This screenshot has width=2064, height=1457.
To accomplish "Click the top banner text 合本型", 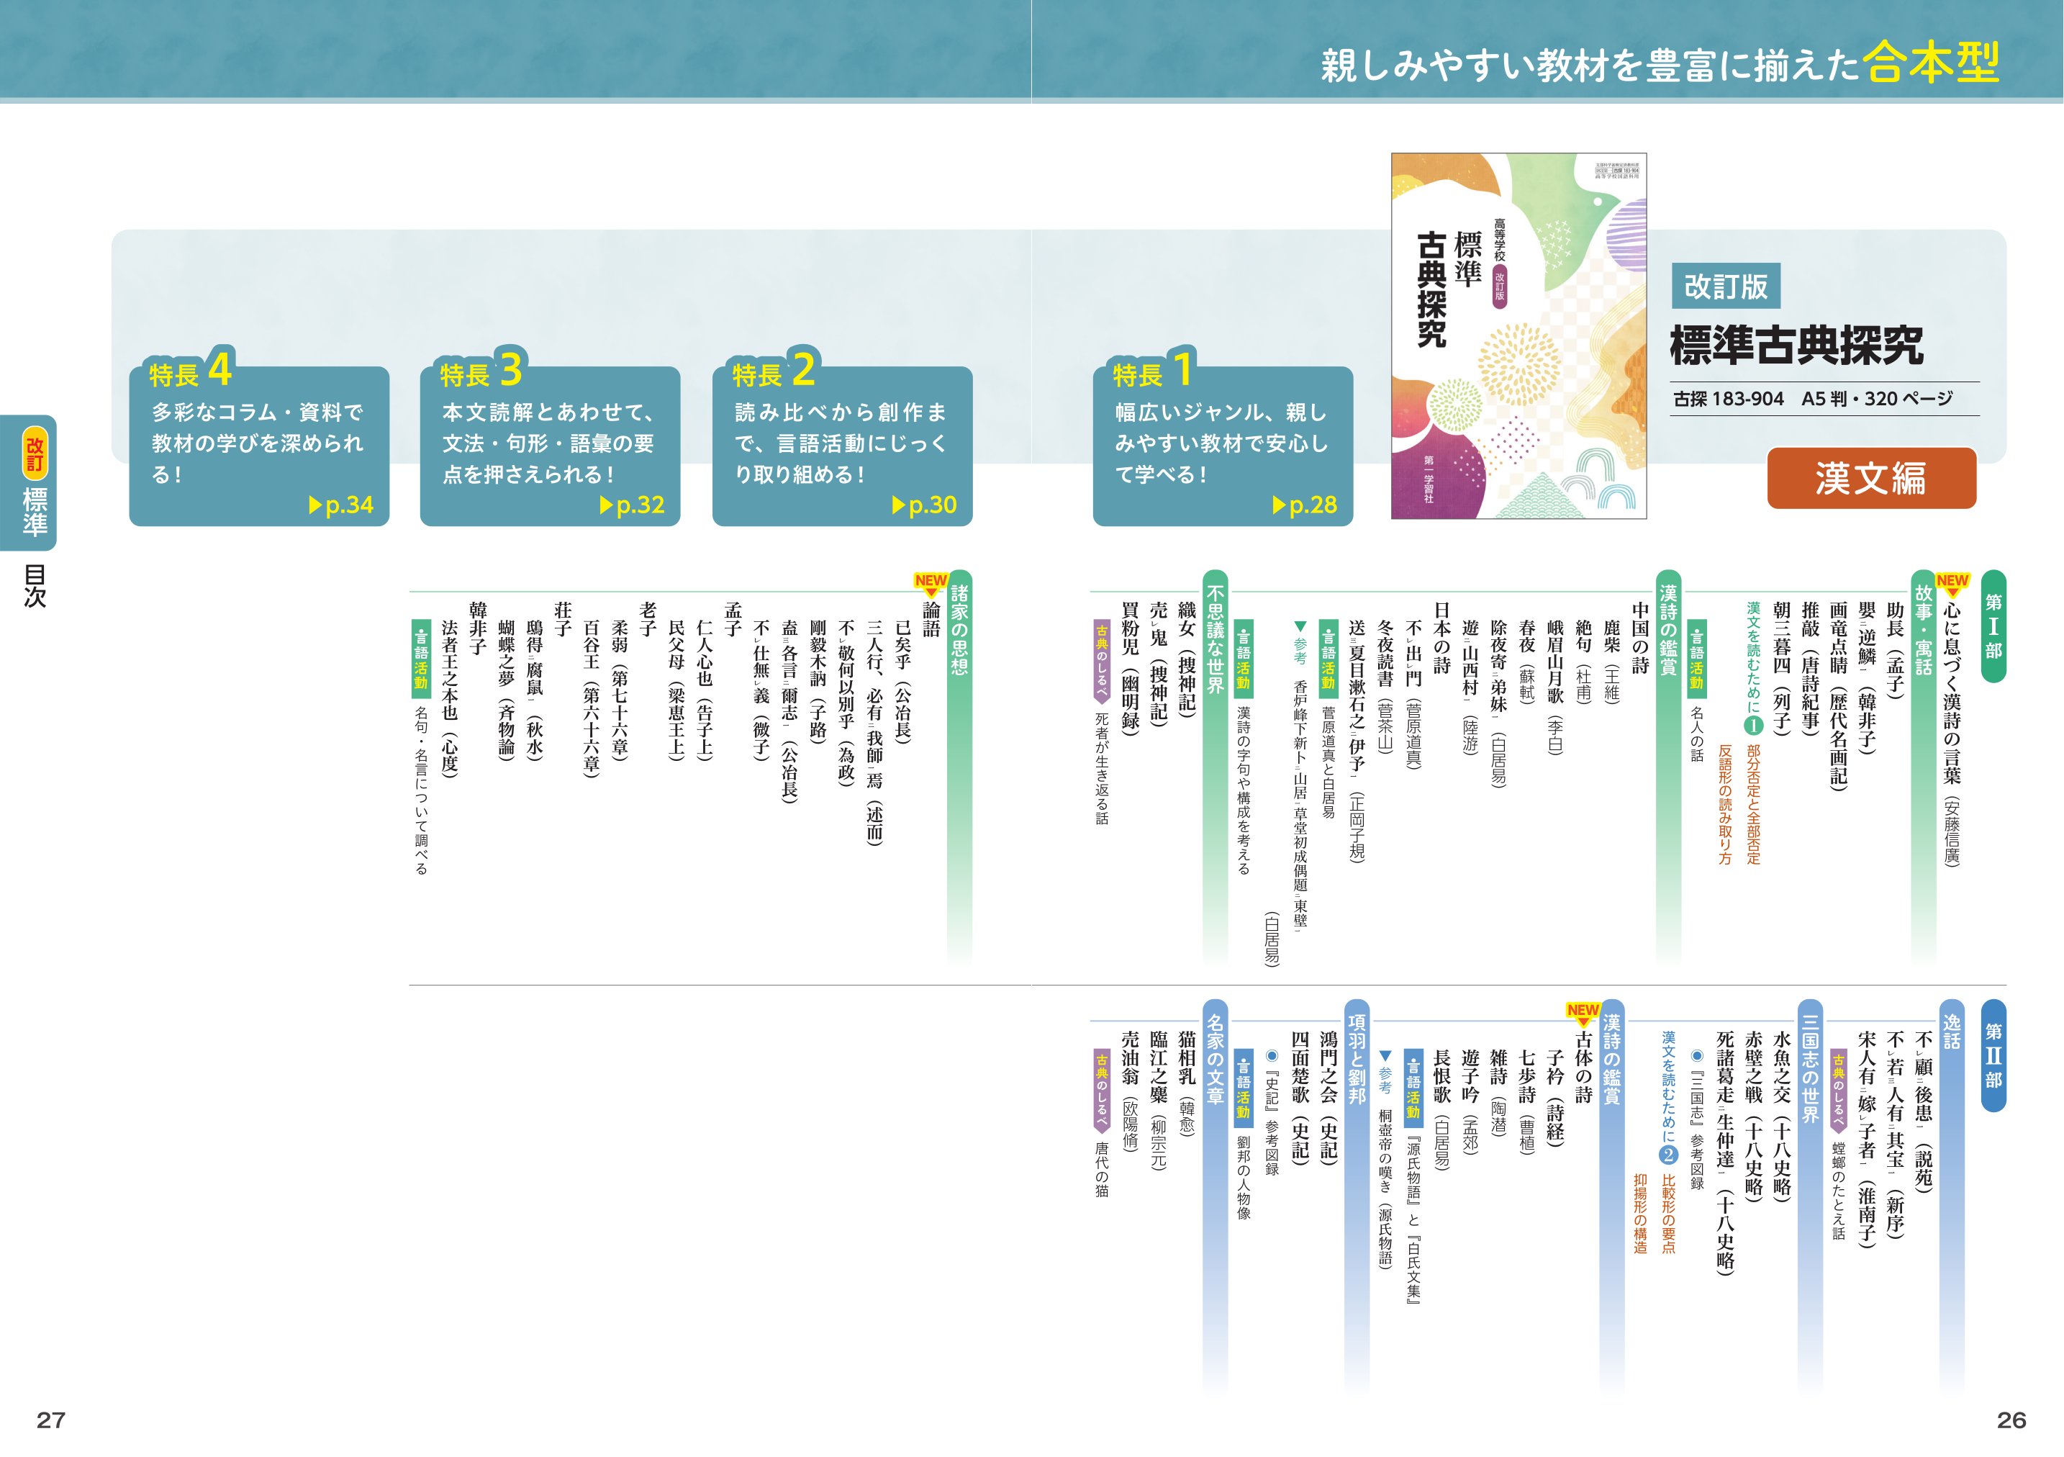I will coord(1931,62).
